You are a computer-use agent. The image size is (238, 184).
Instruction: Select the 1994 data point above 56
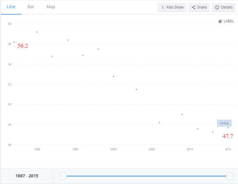pyautogui.click(x=67, y=40)
